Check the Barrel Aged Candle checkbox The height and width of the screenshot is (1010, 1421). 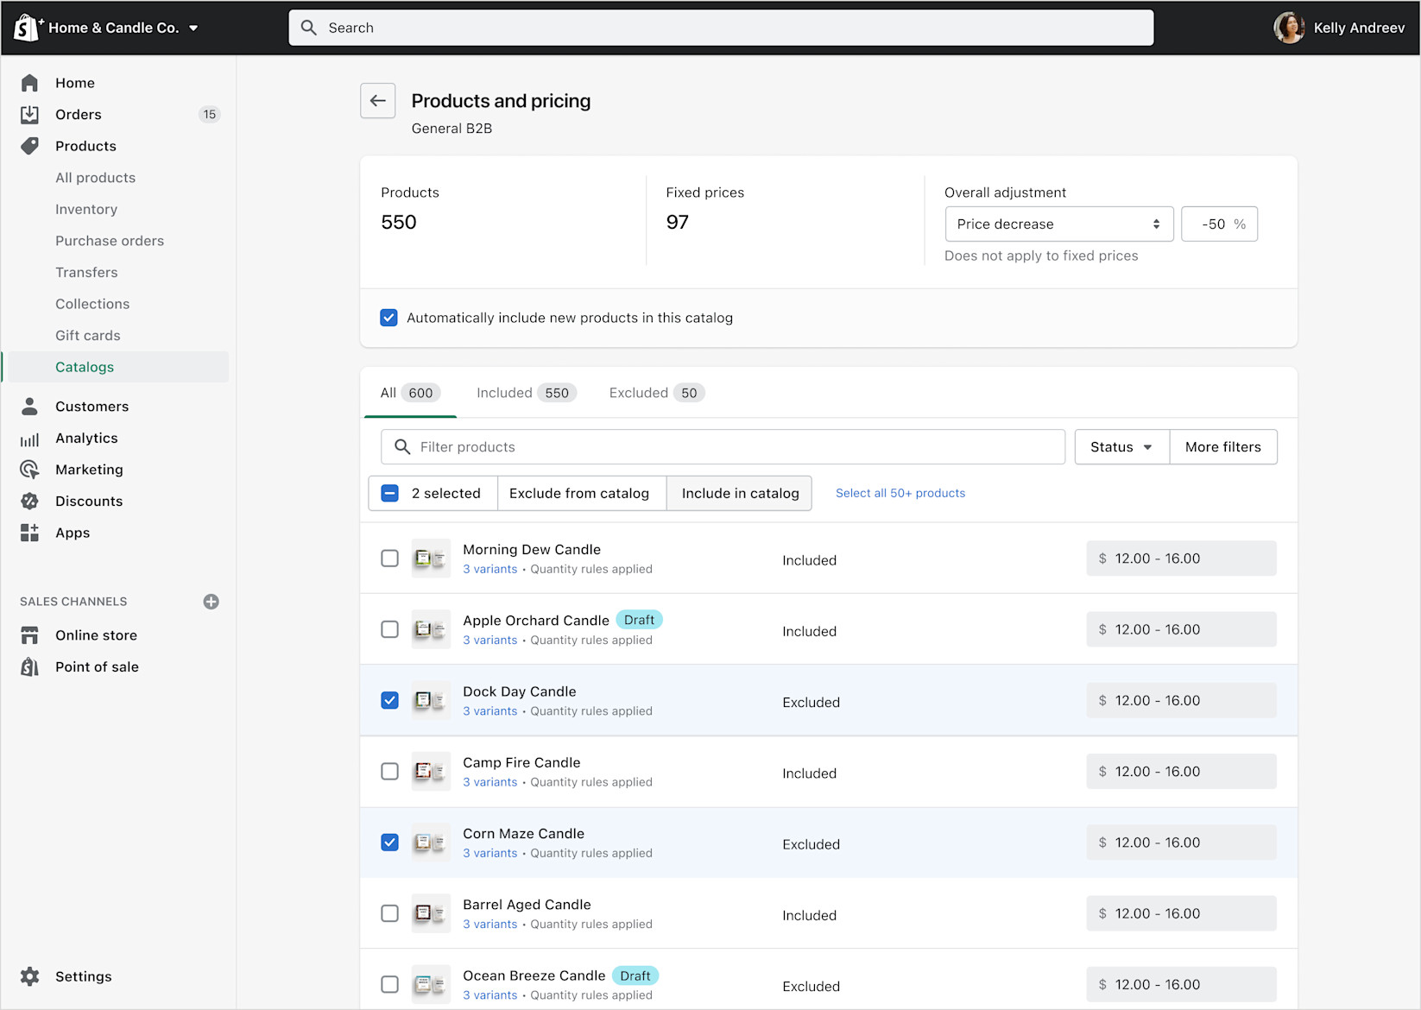(390, 913)
